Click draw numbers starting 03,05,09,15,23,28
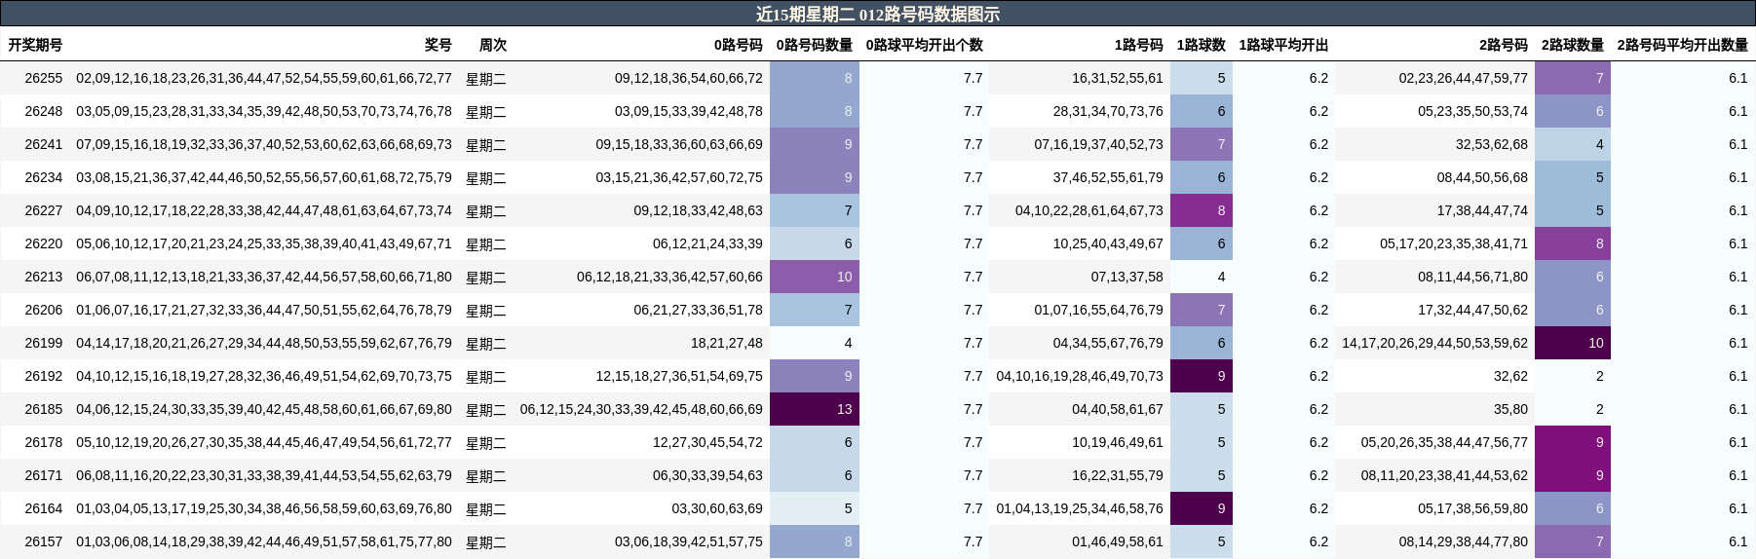The image size is (1756, 559). pyautogui.click(x=264, y=111)
